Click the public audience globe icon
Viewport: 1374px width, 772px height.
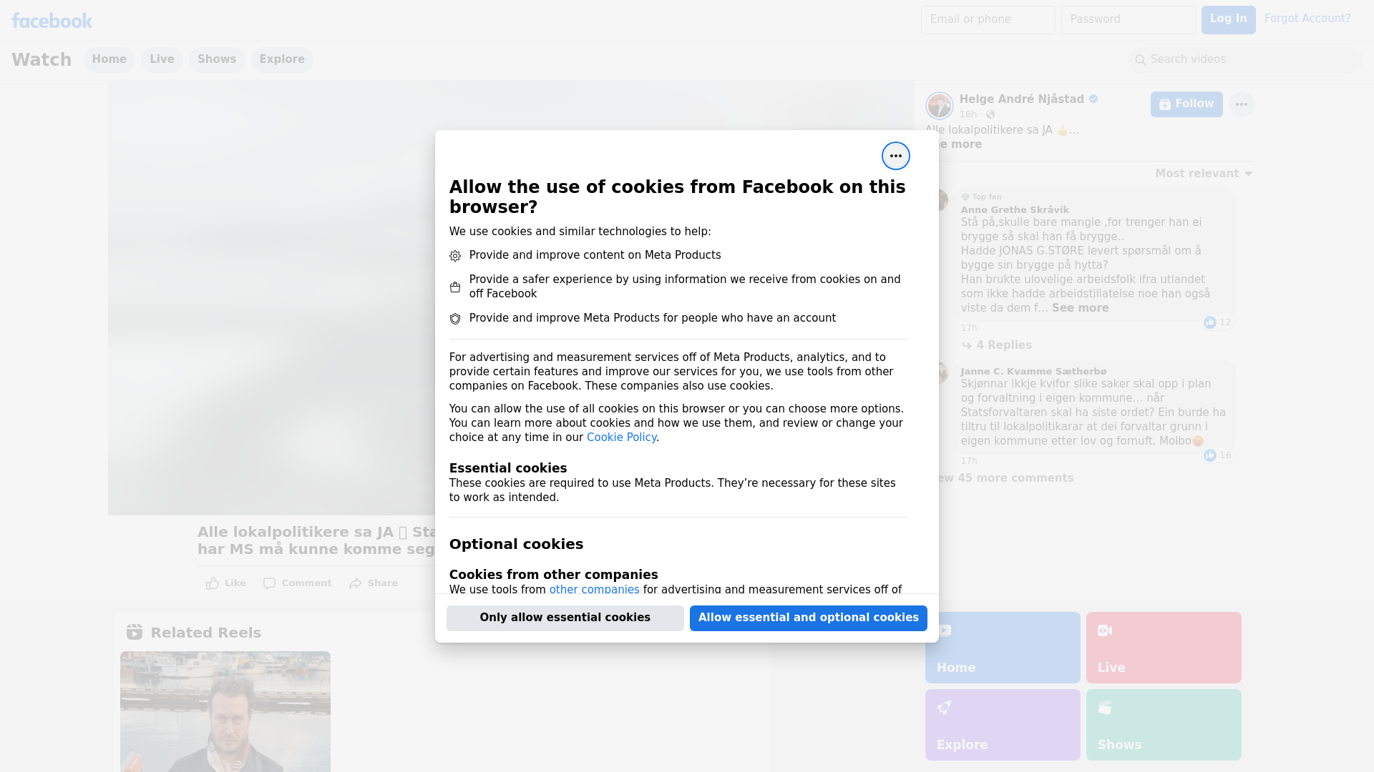pyautogui.click(x=990, y=114)
